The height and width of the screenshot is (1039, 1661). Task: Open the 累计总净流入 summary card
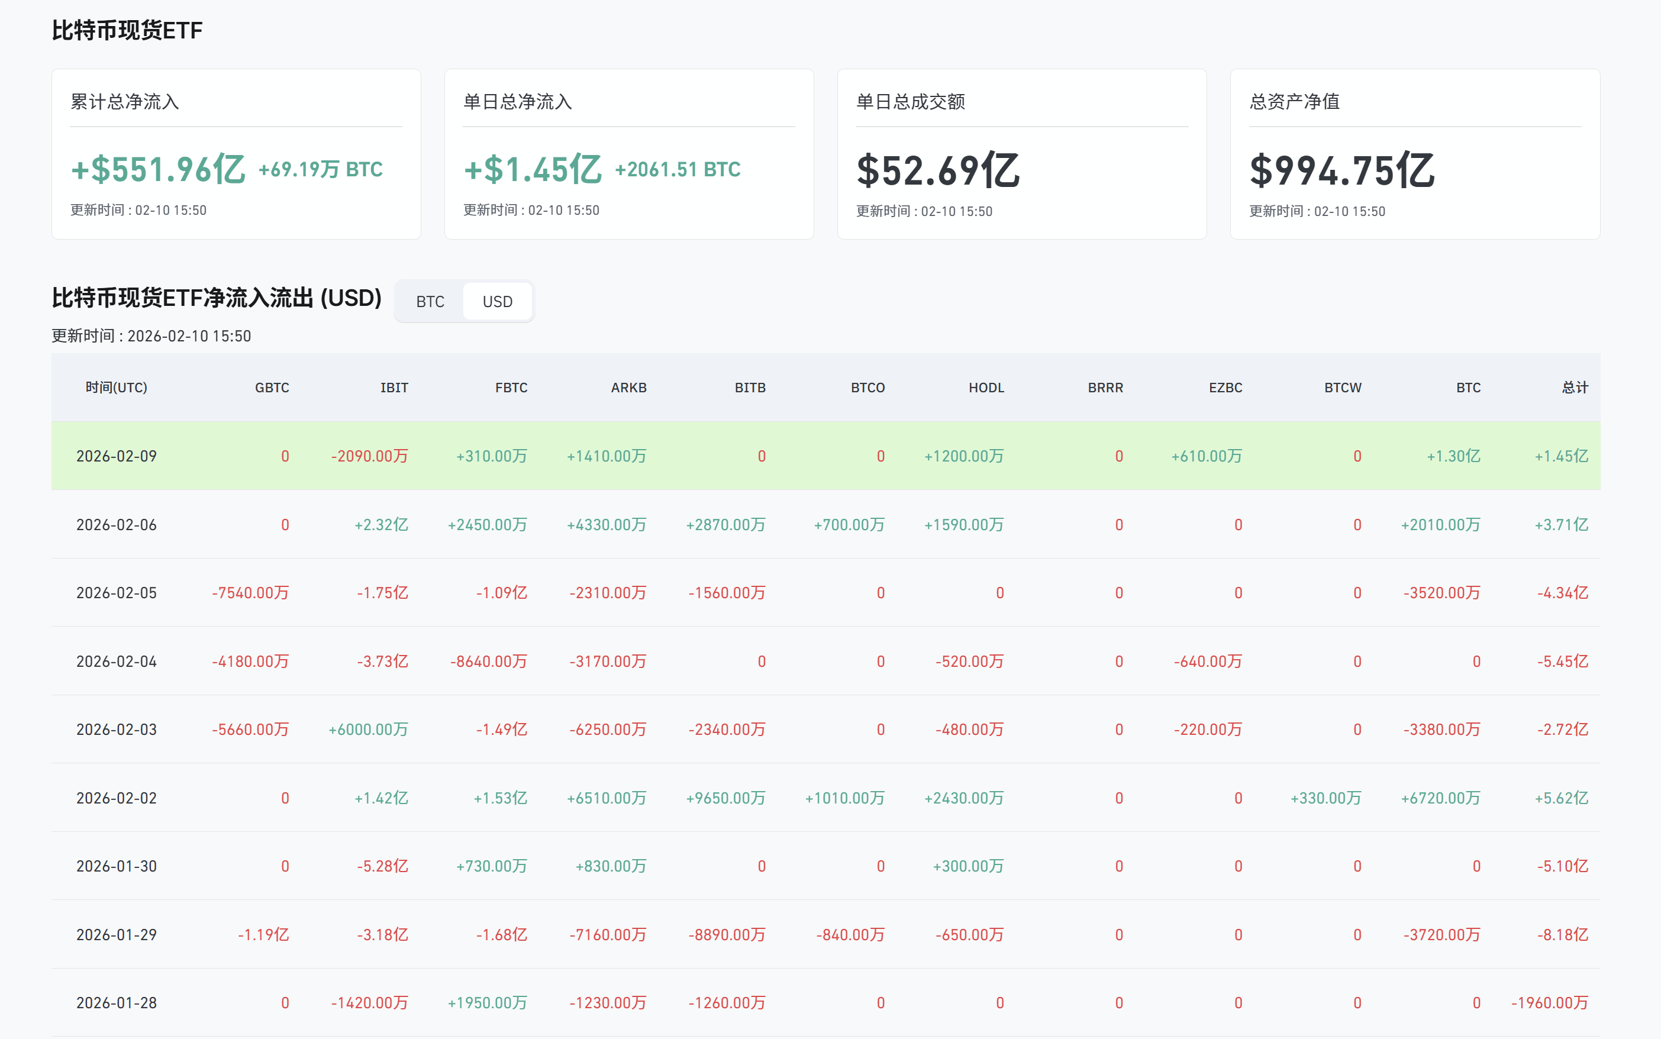(x=236, y=154)
